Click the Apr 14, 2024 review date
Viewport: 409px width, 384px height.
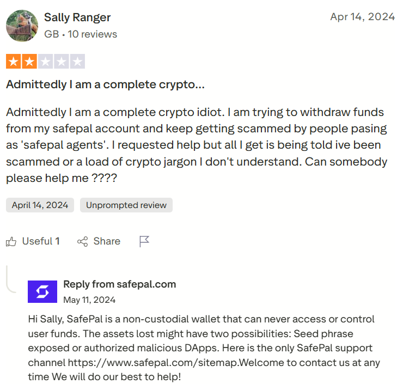click(x=362, y=16)
